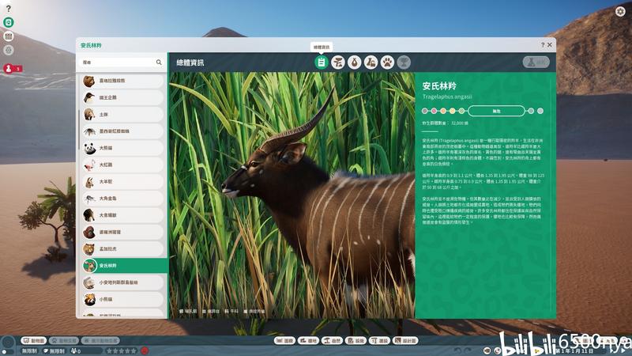
Task: Click the Zoopedia window help question mark
Action: [543, 45]
